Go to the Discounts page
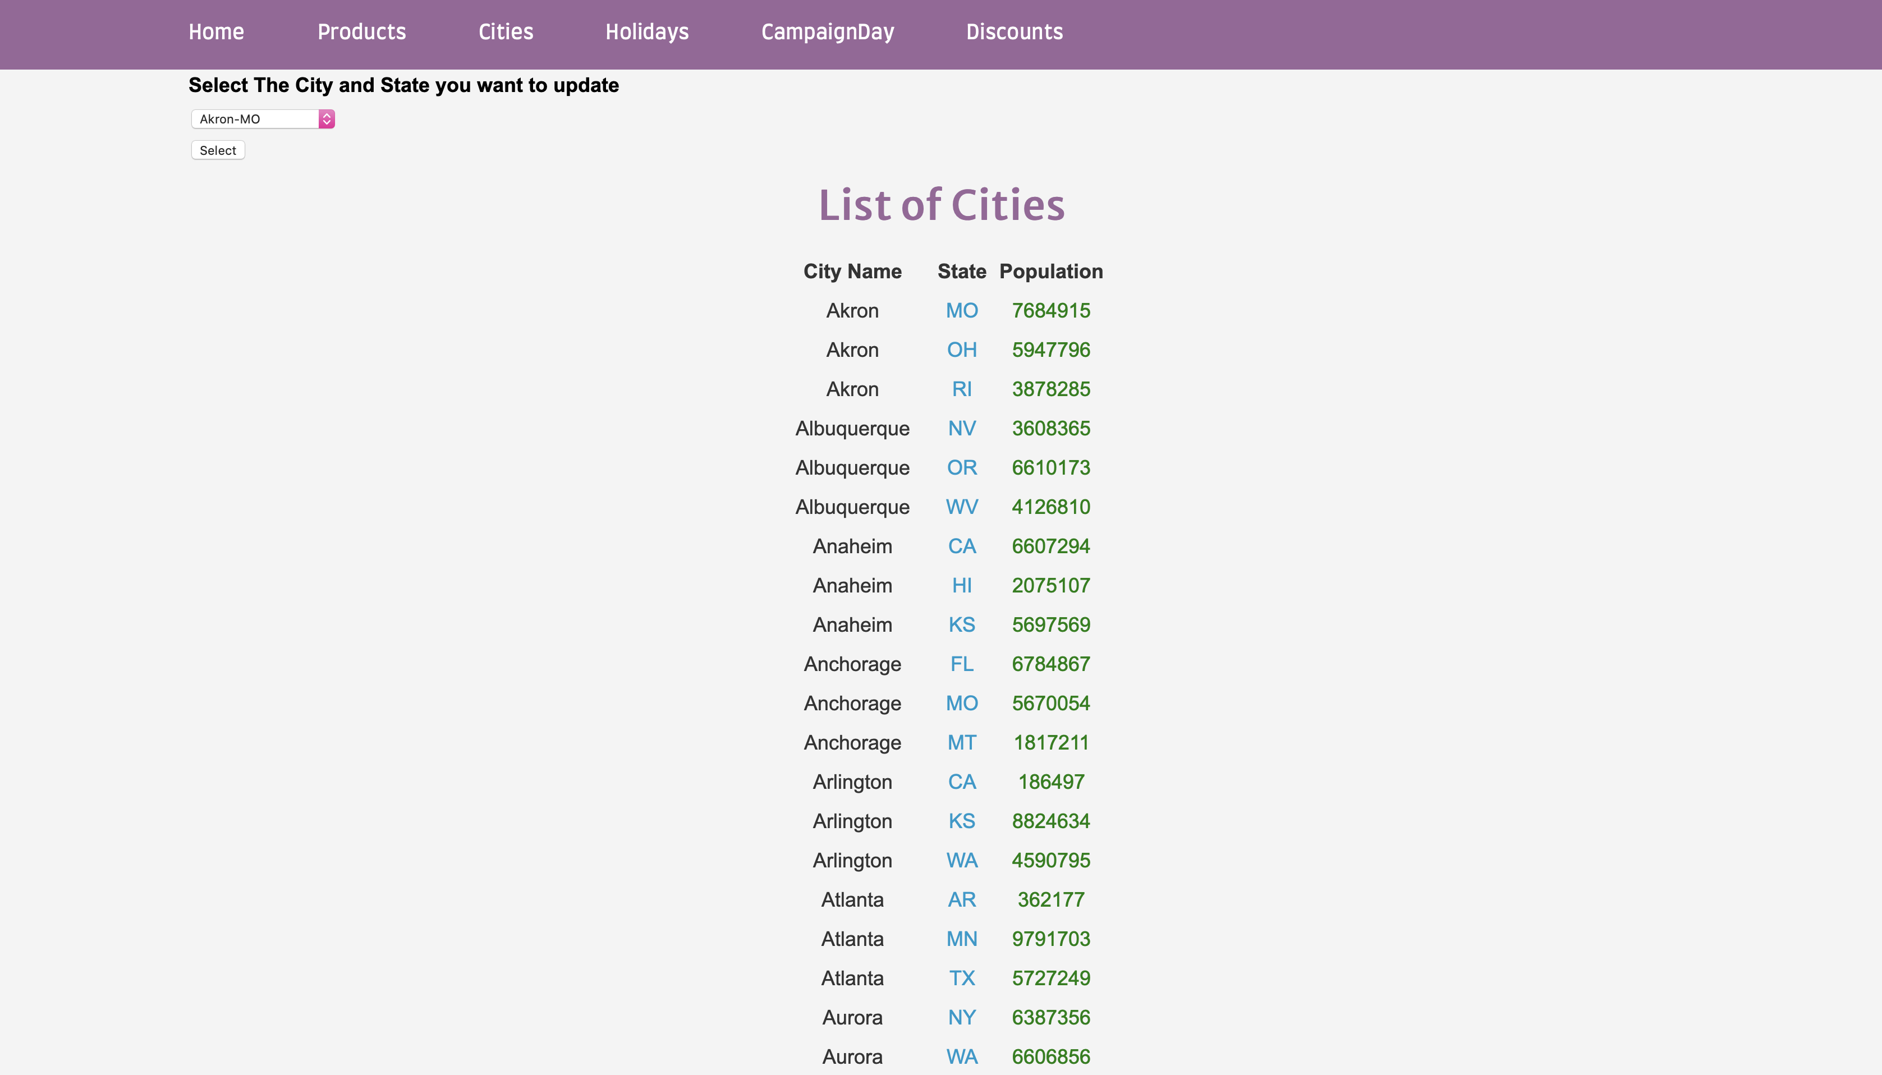 [1014, 32]
